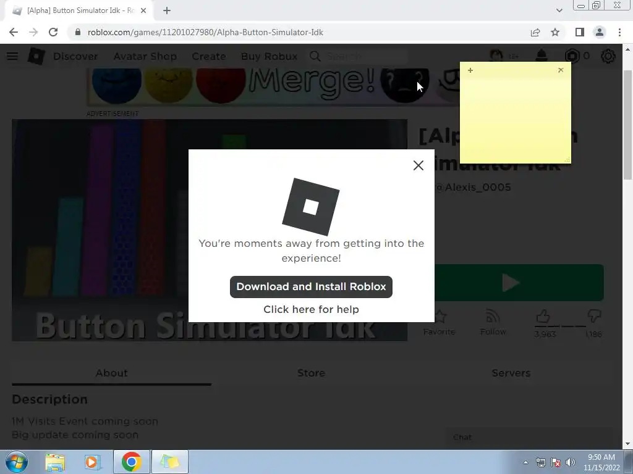The height and width of the screenshot is (474, 633).
Task: Click the green Play button
Action: 519,283
